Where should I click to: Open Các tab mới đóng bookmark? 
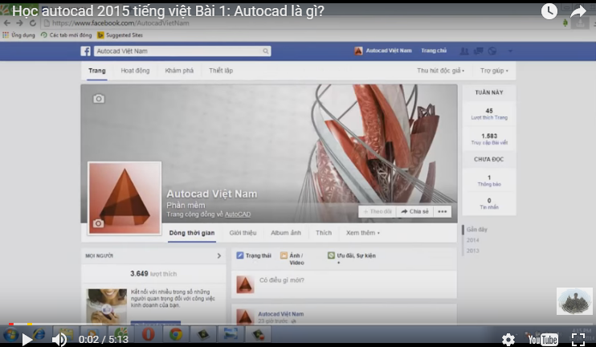[x=66, y=35]
